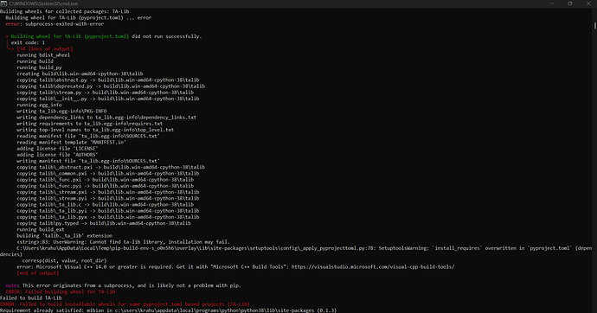Viewport: 597px width, 313px height.
Task: Open the visualstudio.microsoft.com visual-cpp-build-tools URL
Action: pyautogui.click(x=373, y=267)
